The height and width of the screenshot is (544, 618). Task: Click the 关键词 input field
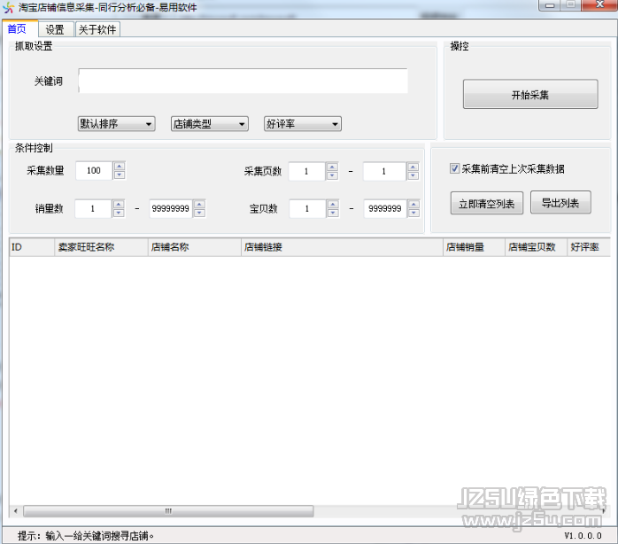coord(243,81)
